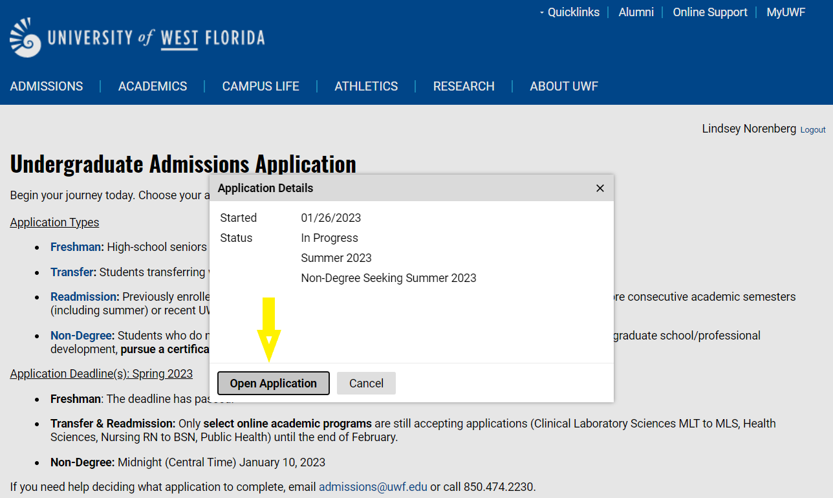Screen dimensions: 833x498
Task: Click the Open Application button
Action: coord(274,383)
